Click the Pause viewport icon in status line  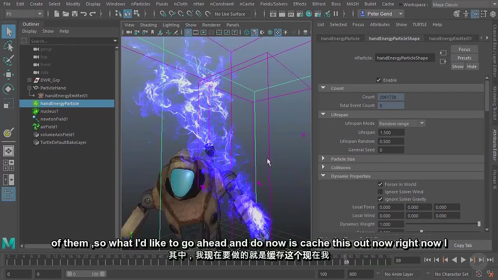point(336,14)
